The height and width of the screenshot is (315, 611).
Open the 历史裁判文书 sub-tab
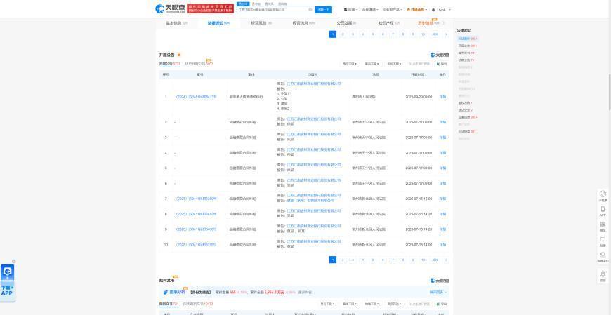pyautogui.click(x=199, y=304)
